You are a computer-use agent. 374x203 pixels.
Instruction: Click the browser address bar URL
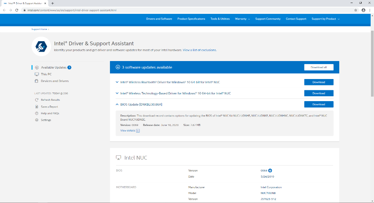point(72,10)
